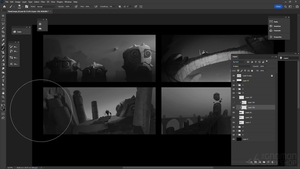Select the Brush tool in toolbar

pos(3,48)
